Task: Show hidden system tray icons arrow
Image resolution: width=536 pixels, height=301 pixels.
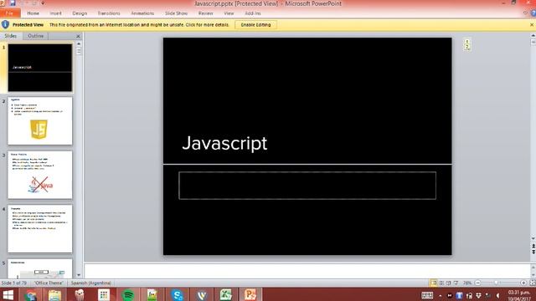Action: [x=441, y=295]
